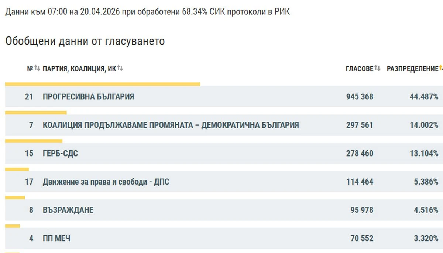The width and height of the screenshot is (443, 253).
Task: Click the 70 552 vote count
Action: (362, 239)
